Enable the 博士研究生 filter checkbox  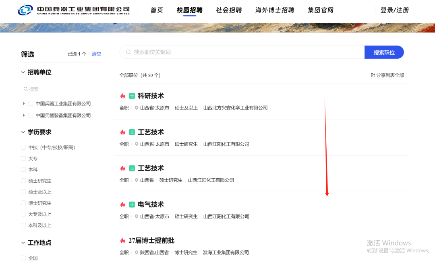pos(23,203)
